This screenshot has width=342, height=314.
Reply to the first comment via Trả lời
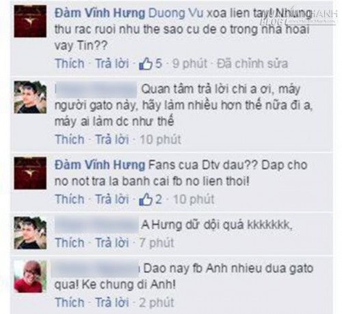pos(112,63)
